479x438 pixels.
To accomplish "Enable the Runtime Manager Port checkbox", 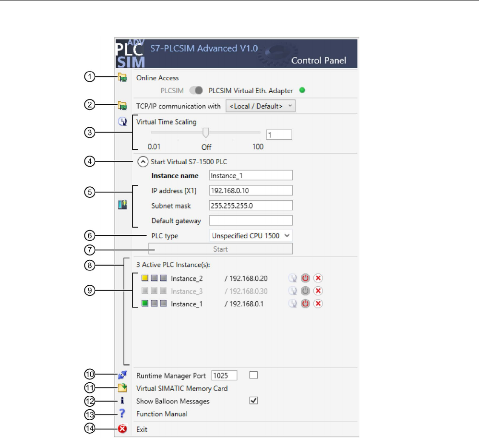I will coord(253,375).
